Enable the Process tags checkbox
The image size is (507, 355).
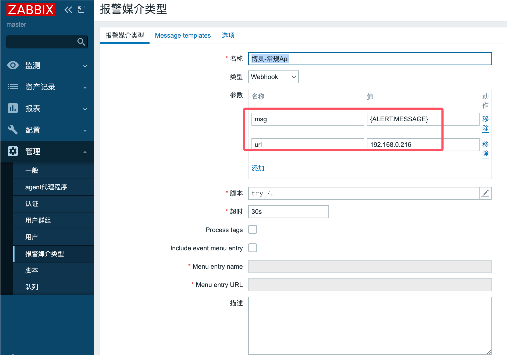tap(253, 229)
